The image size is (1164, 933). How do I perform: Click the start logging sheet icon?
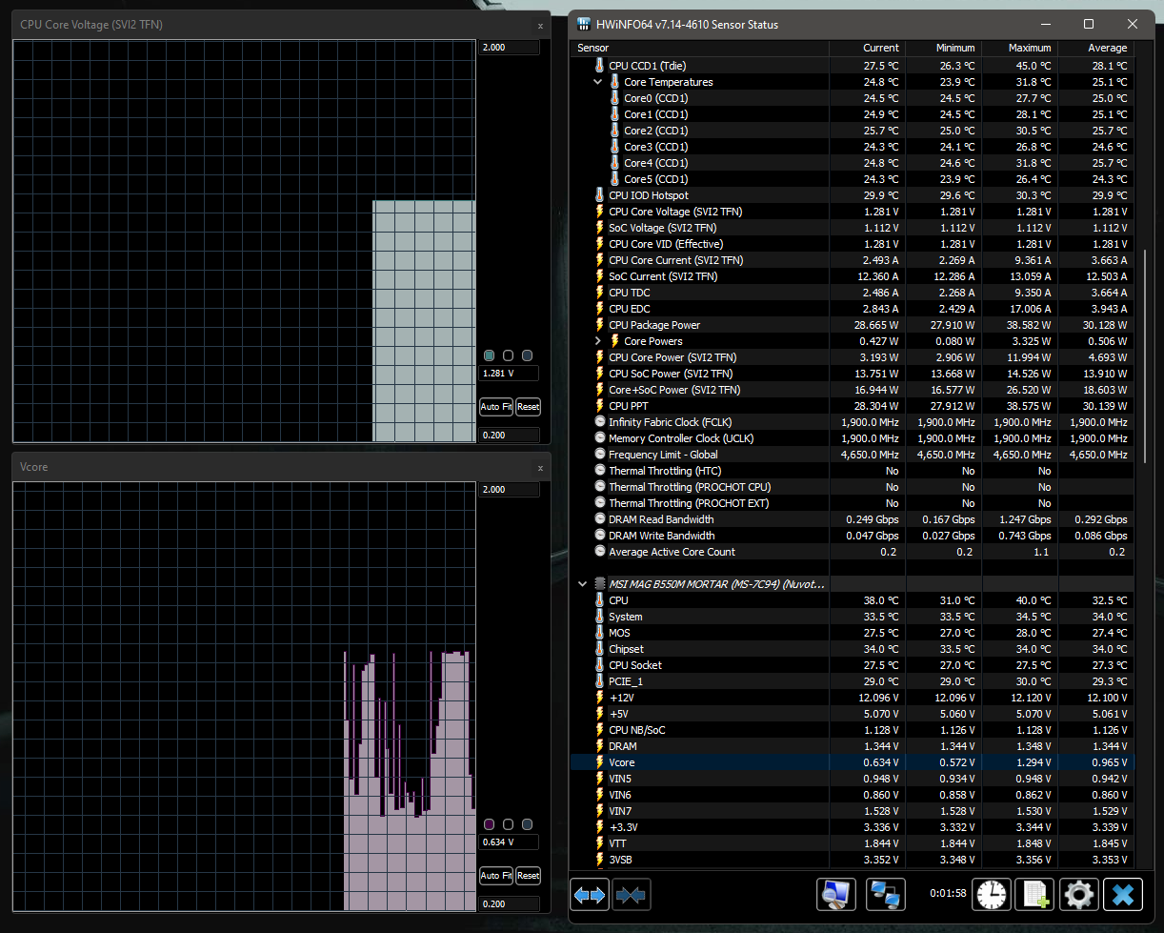point(1034,895)
